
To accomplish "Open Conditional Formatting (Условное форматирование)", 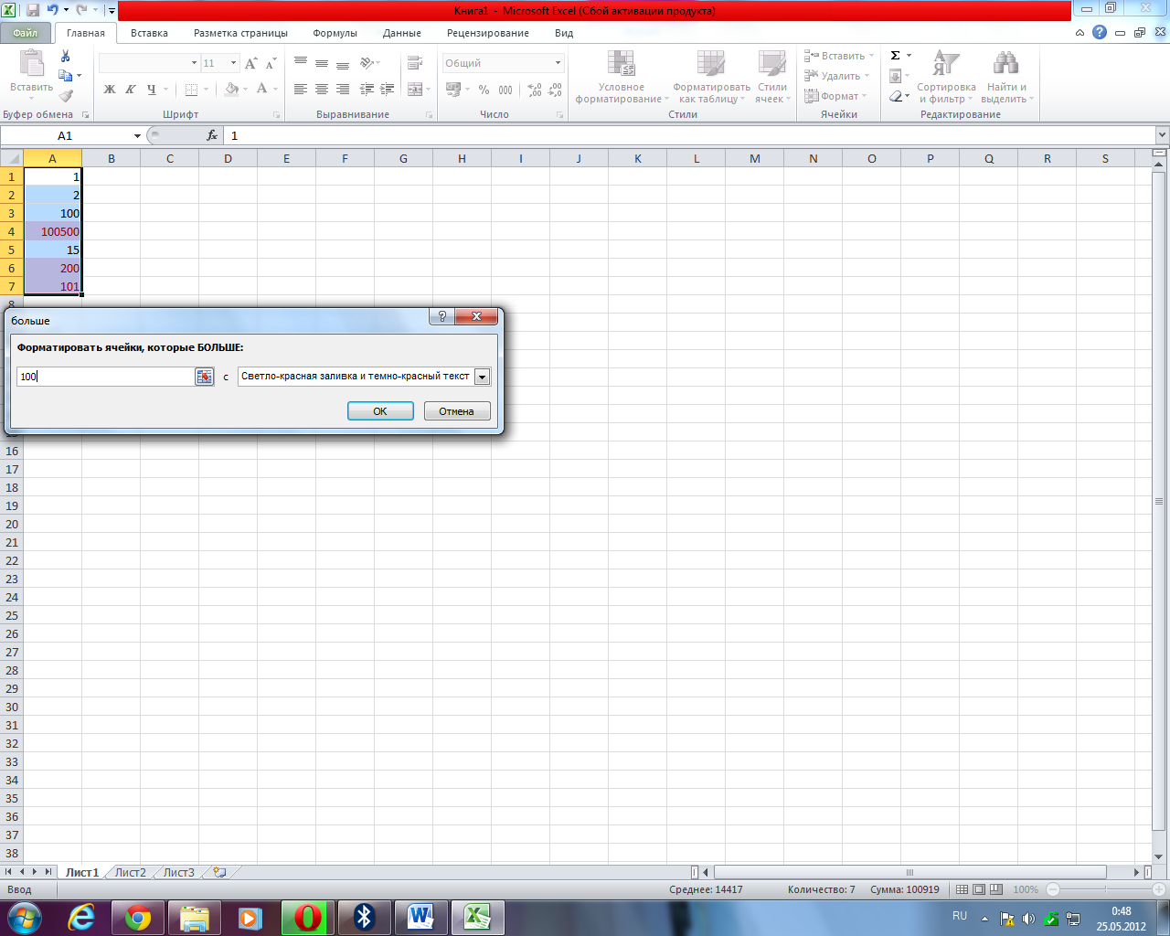I will [x=622, y=77].
